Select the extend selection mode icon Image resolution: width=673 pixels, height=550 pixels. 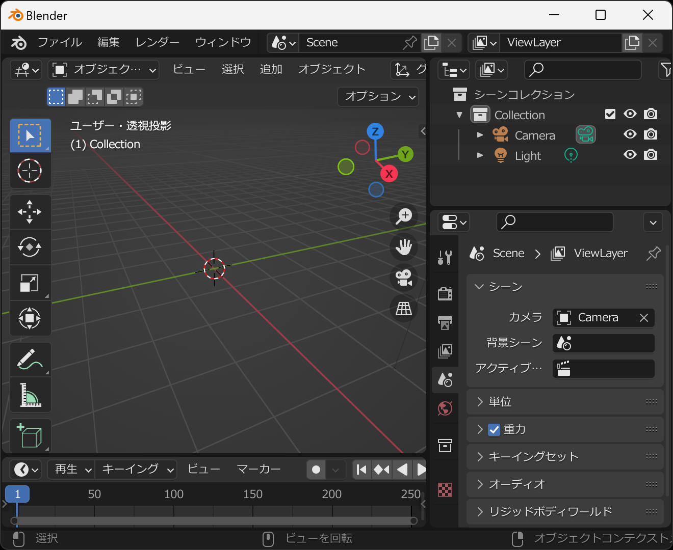pyautogui.click(x=75, y=96)
